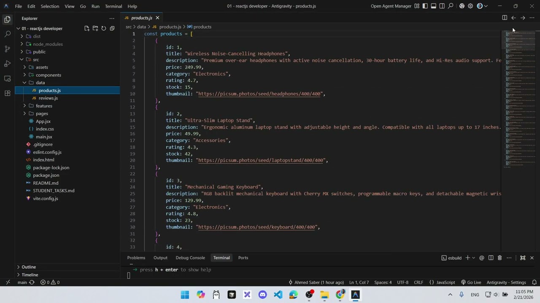
Task: Maximize the terminal panel size
Action: click(523, 258)
